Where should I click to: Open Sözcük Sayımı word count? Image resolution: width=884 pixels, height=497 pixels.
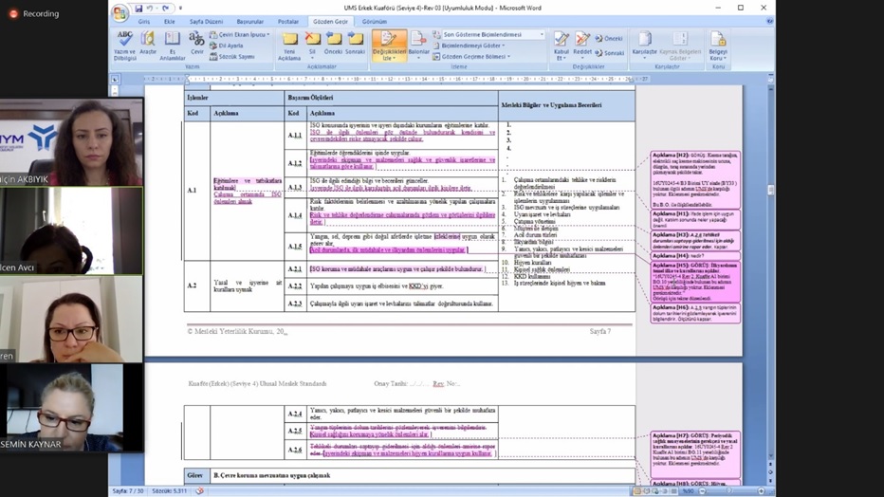click(x=232, y=56)
